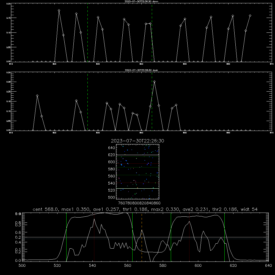Click y-axis label '0.6' of bottom plot

tap(18, 232)
